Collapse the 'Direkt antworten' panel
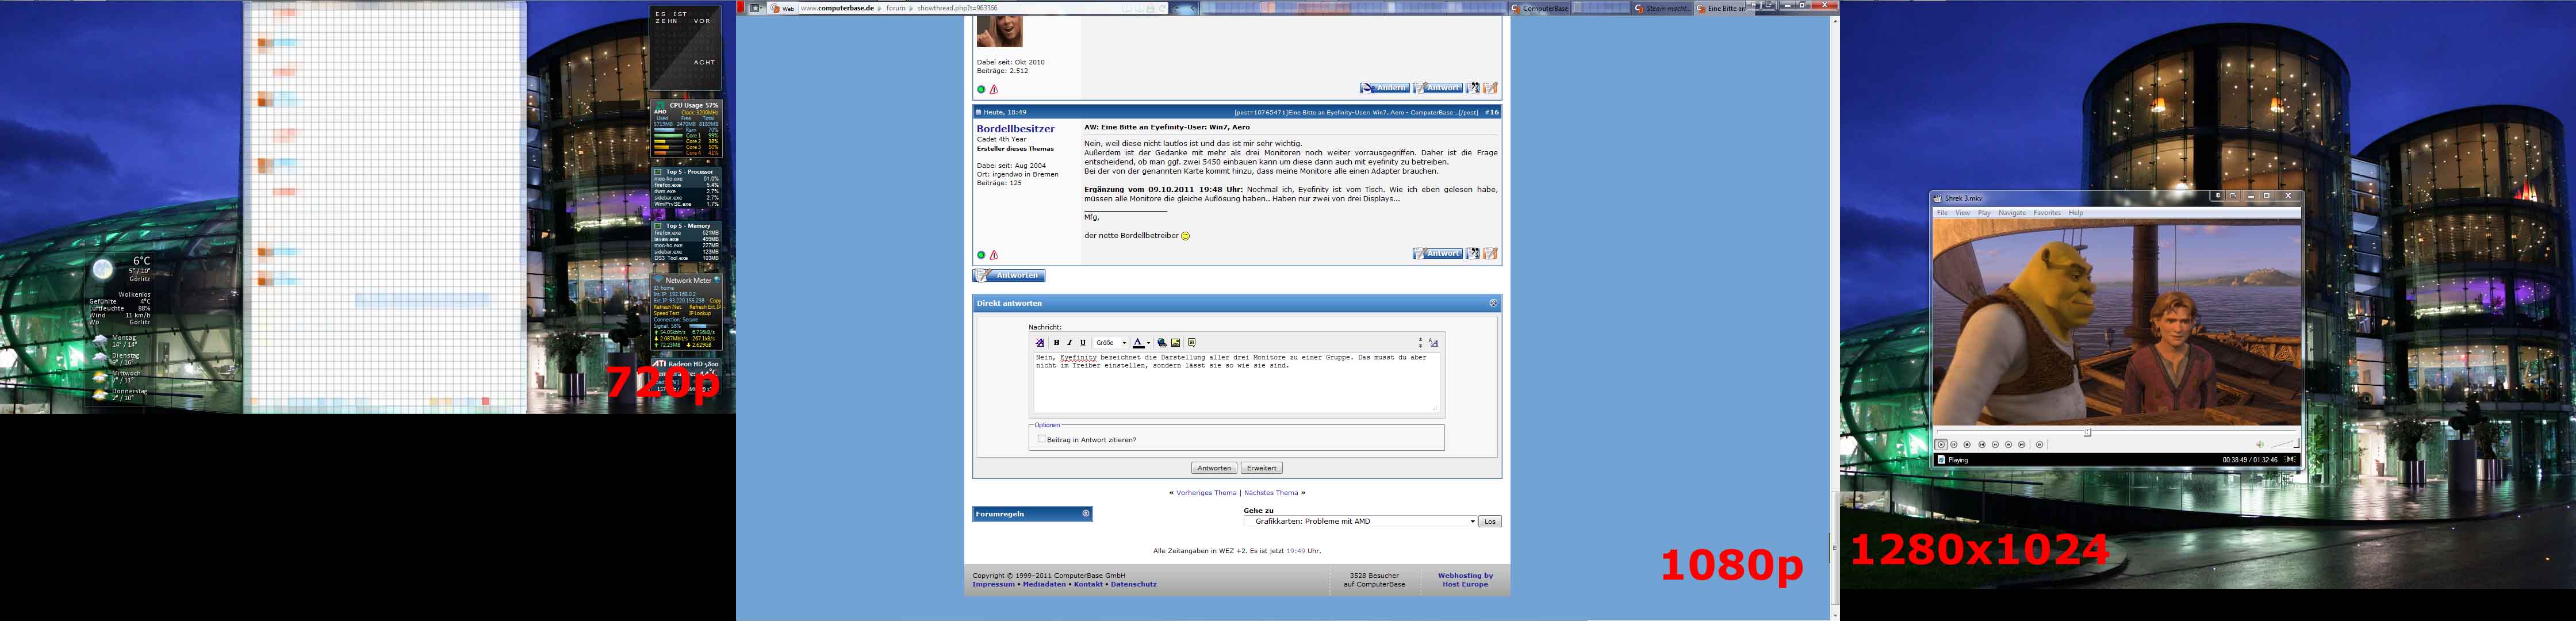Viewport: 2576px width, 621px height. point(1493,303)
